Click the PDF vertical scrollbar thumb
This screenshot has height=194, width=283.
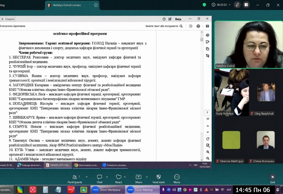click(202, 40)
